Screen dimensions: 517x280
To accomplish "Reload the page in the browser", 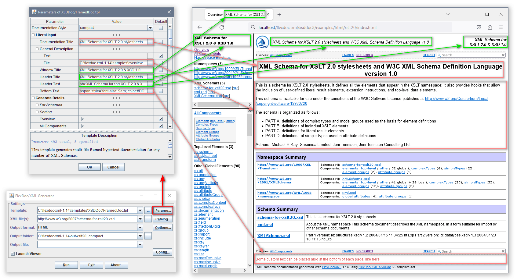I will click(x=222, y=27).
